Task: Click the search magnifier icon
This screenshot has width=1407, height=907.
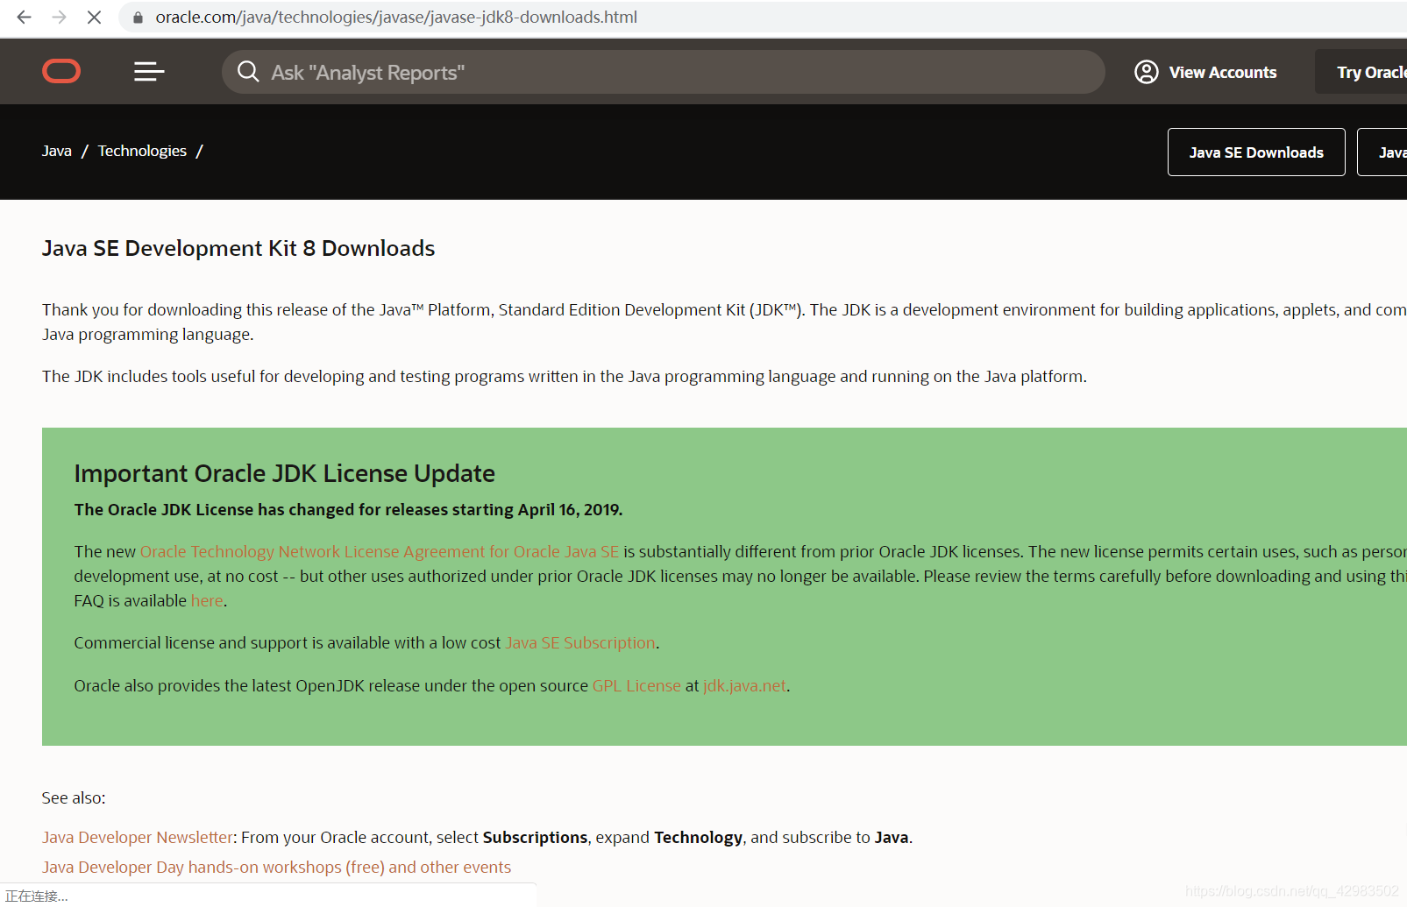Action: pyautogui.click(x=248, y=72)
